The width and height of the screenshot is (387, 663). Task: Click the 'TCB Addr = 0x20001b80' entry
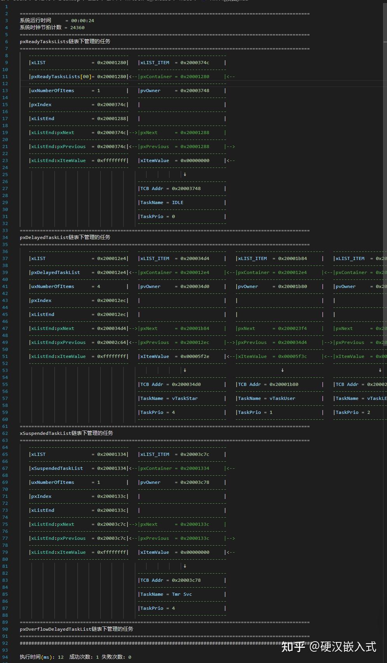(x=268, y=384)
